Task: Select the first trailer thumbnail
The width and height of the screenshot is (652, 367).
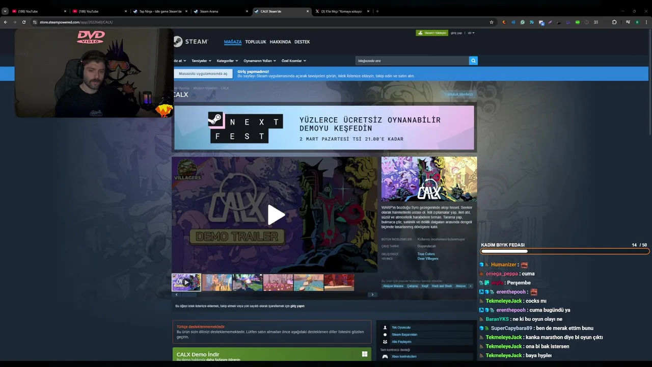Action: (186, 282)
